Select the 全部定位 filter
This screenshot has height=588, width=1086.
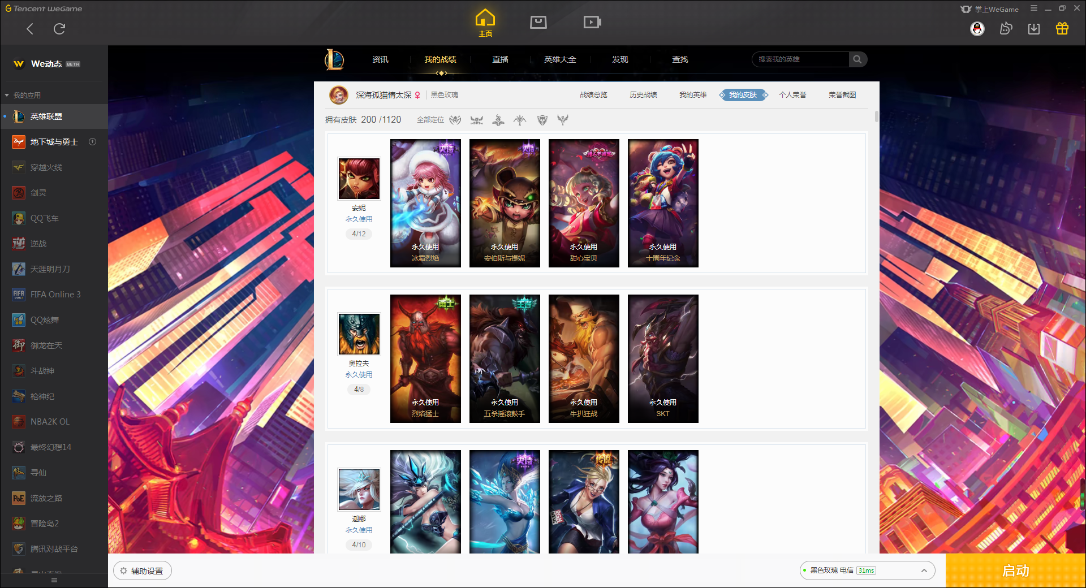coord(430,120)
